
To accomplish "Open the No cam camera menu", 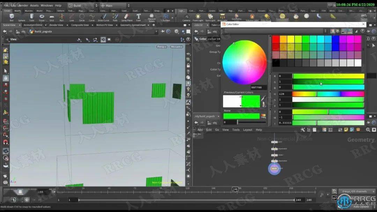I will click(x=177, y=47).
